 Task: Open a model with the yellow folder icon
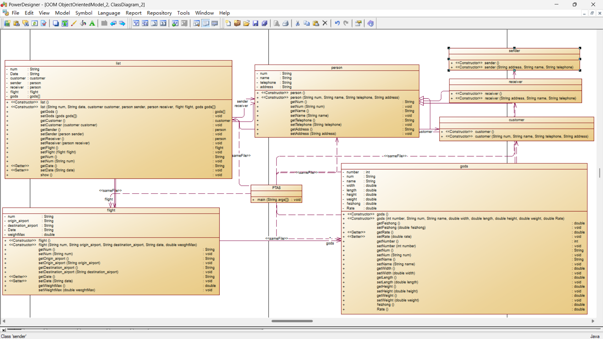pos(246,23)
